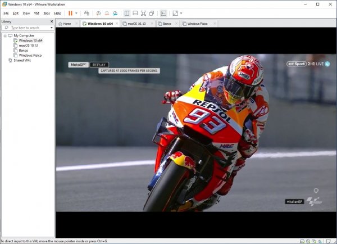Open the Snapshot Manager icon

[x=115, y=13]
